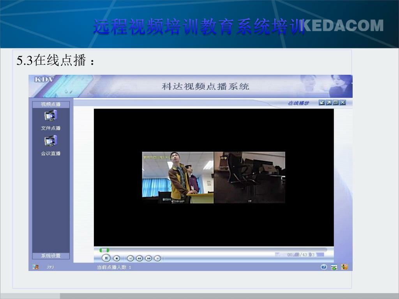Shrink player with arrow-down-left icon

pos(321,103)
